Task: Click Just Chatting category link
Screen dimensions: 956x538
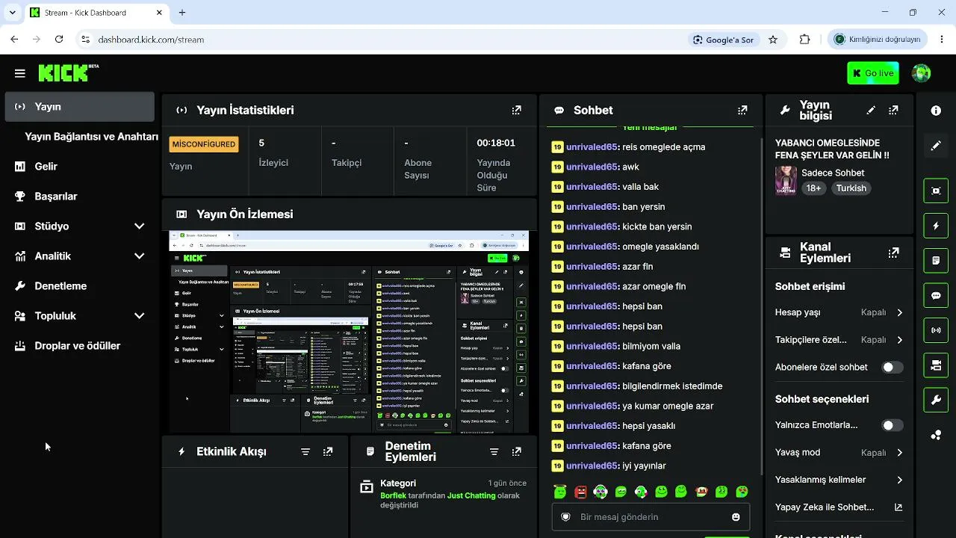Action: click(x=471, y=495)
